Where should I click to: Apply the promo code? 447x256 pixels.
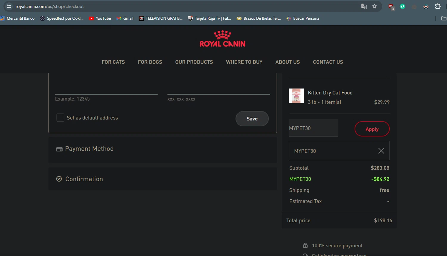(x=372, y=129)
